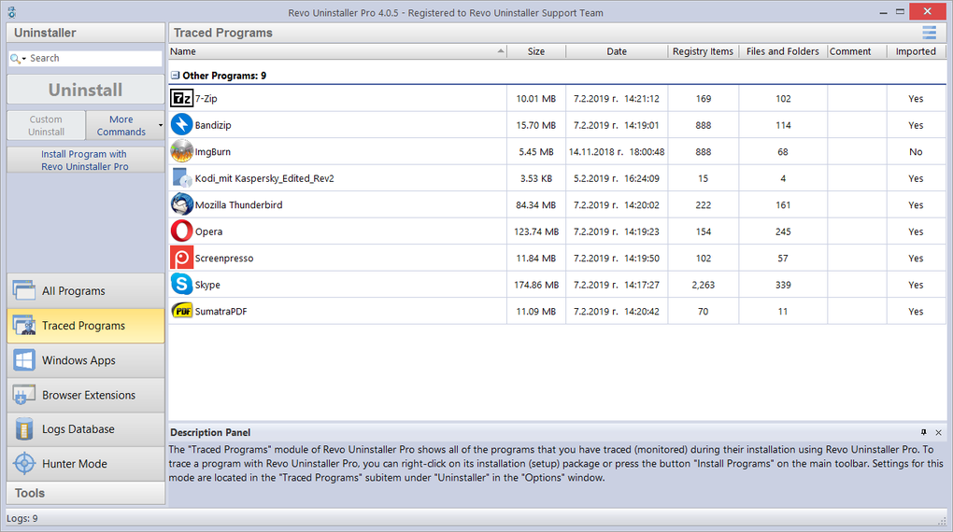
Task: Click the Bandizip program icon
Action: (x=181, y=124)
